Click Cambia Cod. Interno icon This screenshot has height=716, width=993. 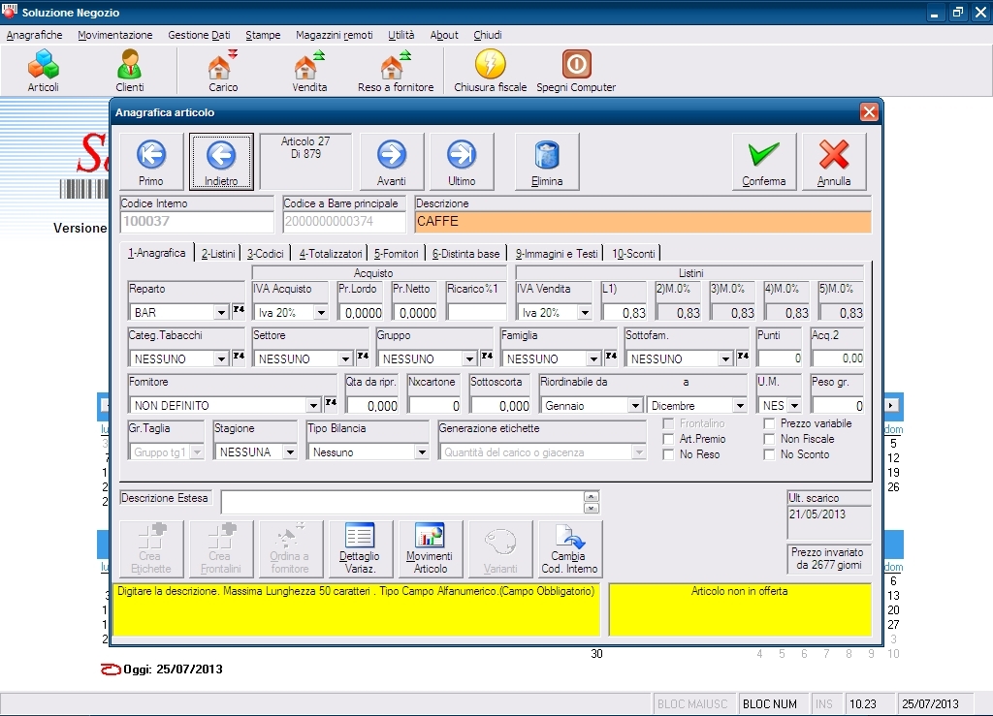(569, 548)
